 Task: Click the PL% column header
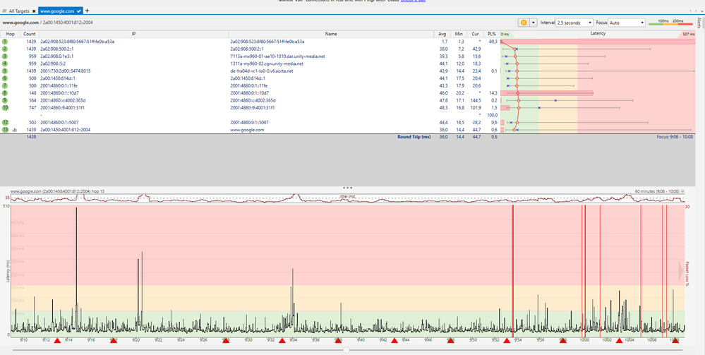491,34
